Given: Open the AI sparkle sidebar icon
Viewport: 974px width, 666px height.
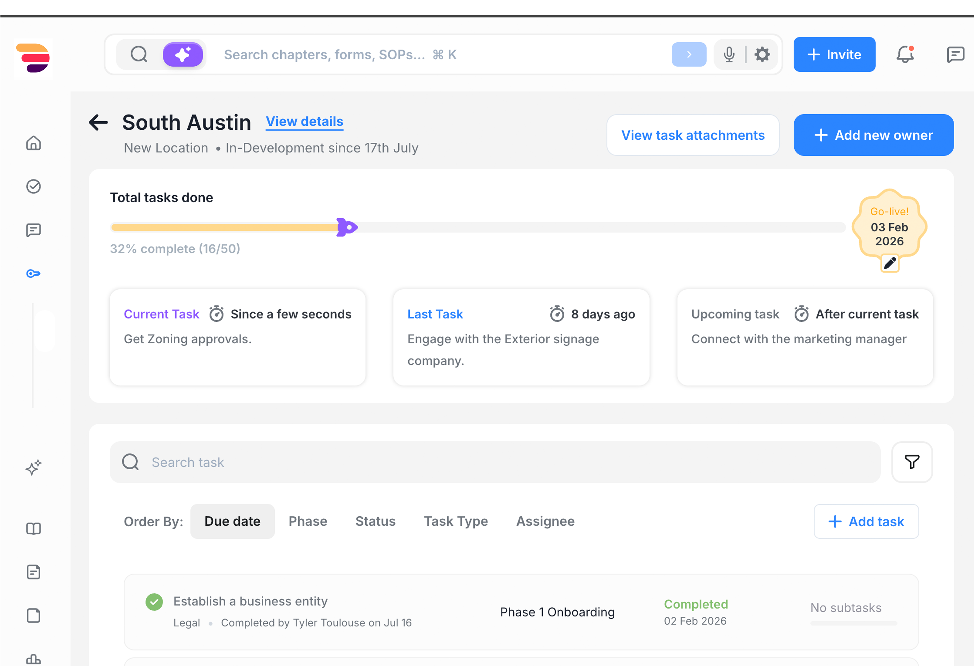Looking at the screenshot, I should [x=34, y=467].
